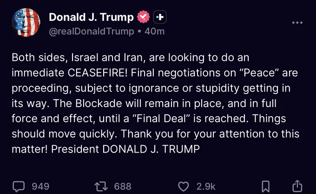Bookmark this post with the ribbon icon
Screen dimensions: 316x194
266,187
